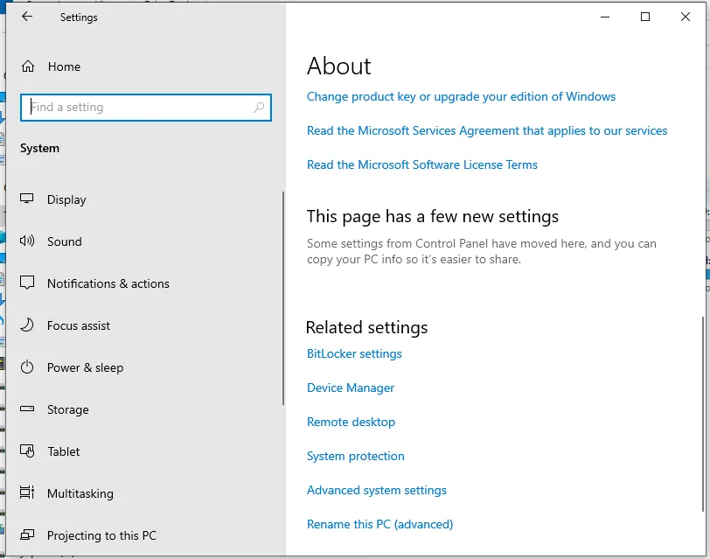The width and height of the screenshot is (710, 559).
Task: Click the Focus assist moon icon
Action: pos(27,325)
